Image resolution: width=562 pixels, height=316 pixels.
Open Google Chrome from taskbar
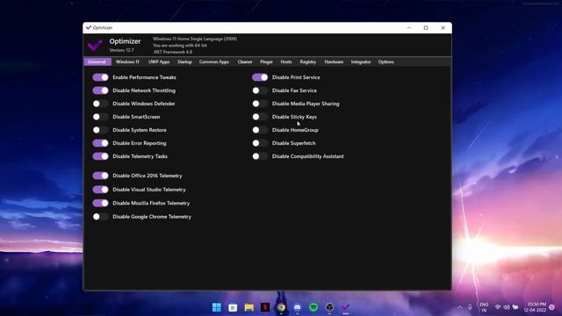point(281,307)
